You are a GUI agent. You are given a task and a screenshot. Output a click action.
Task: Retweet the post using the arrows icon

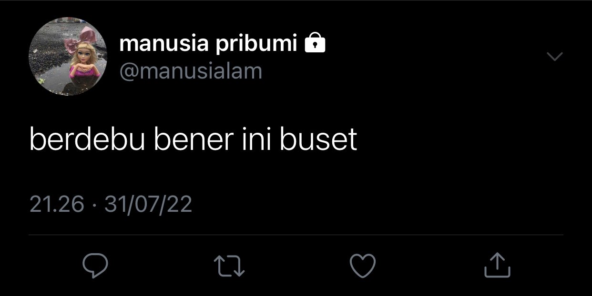[x=229, y=266]
